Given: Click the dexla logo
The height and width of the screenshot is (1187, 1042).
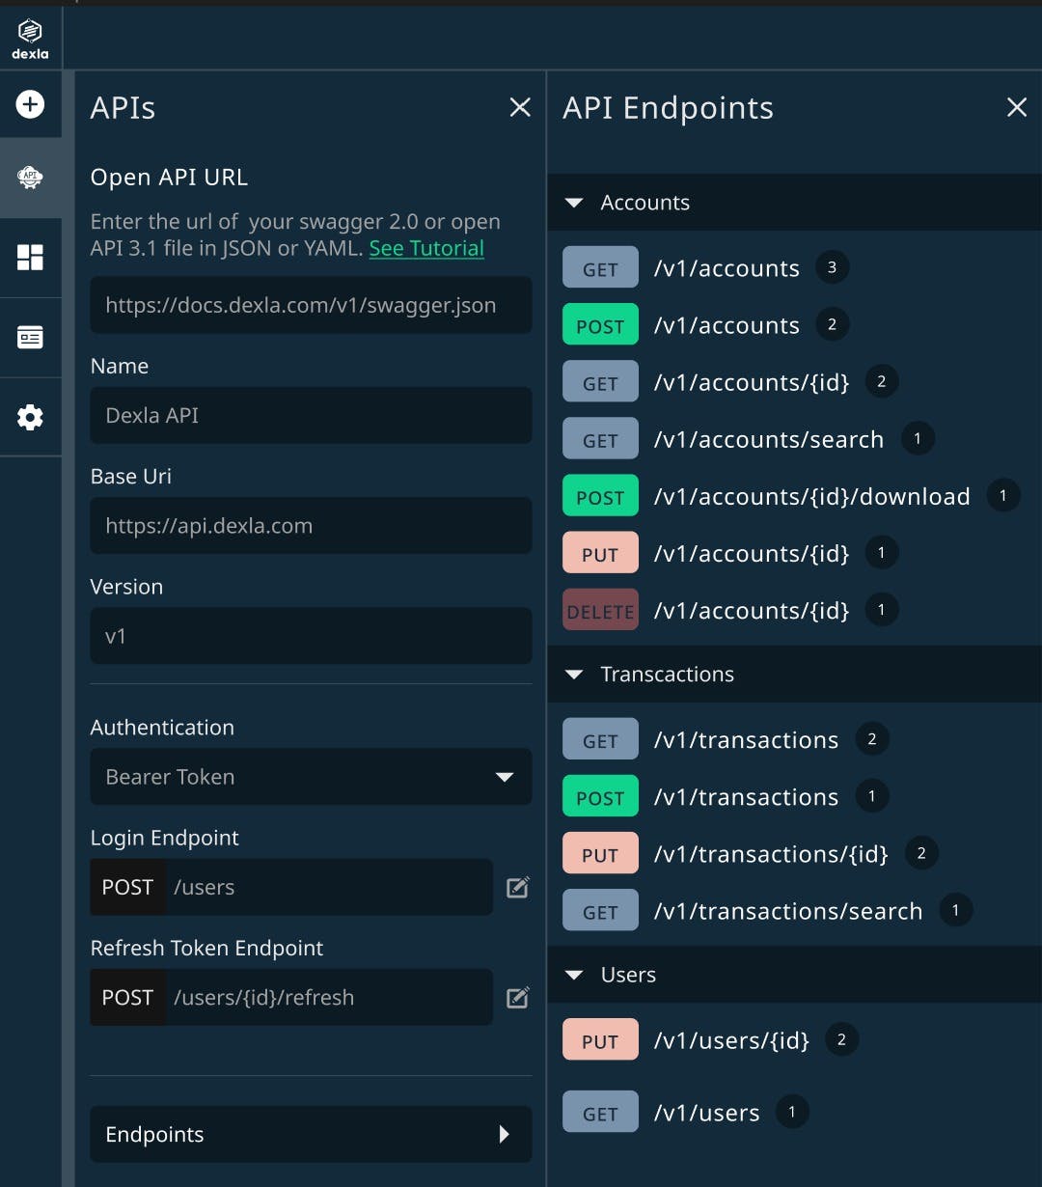Looking at the screenshot, I should (30, 40).
